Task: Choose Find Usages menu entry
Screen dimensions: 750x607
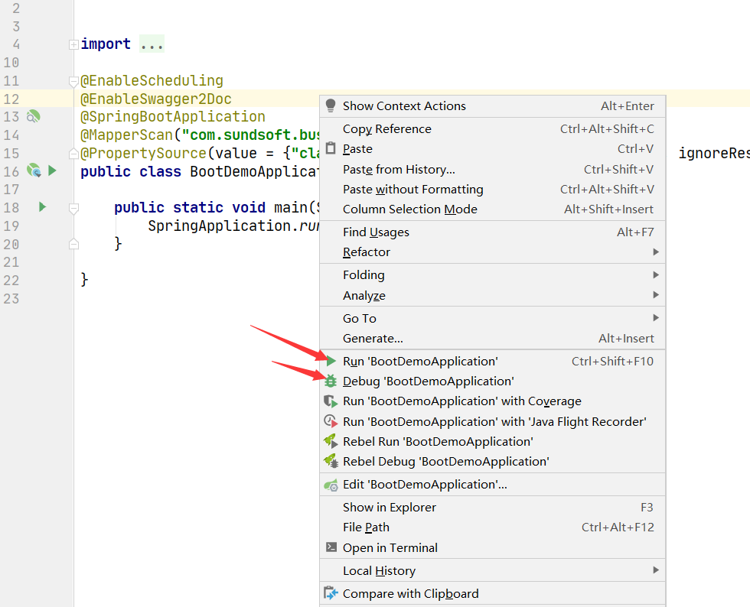Action: [x=493, y=232]
